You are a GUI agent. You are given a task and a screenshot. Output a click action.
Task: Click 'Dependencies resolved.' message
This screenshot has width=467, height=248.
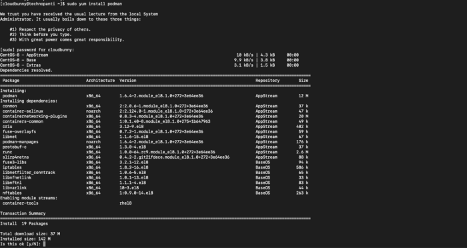pos(26,70)
